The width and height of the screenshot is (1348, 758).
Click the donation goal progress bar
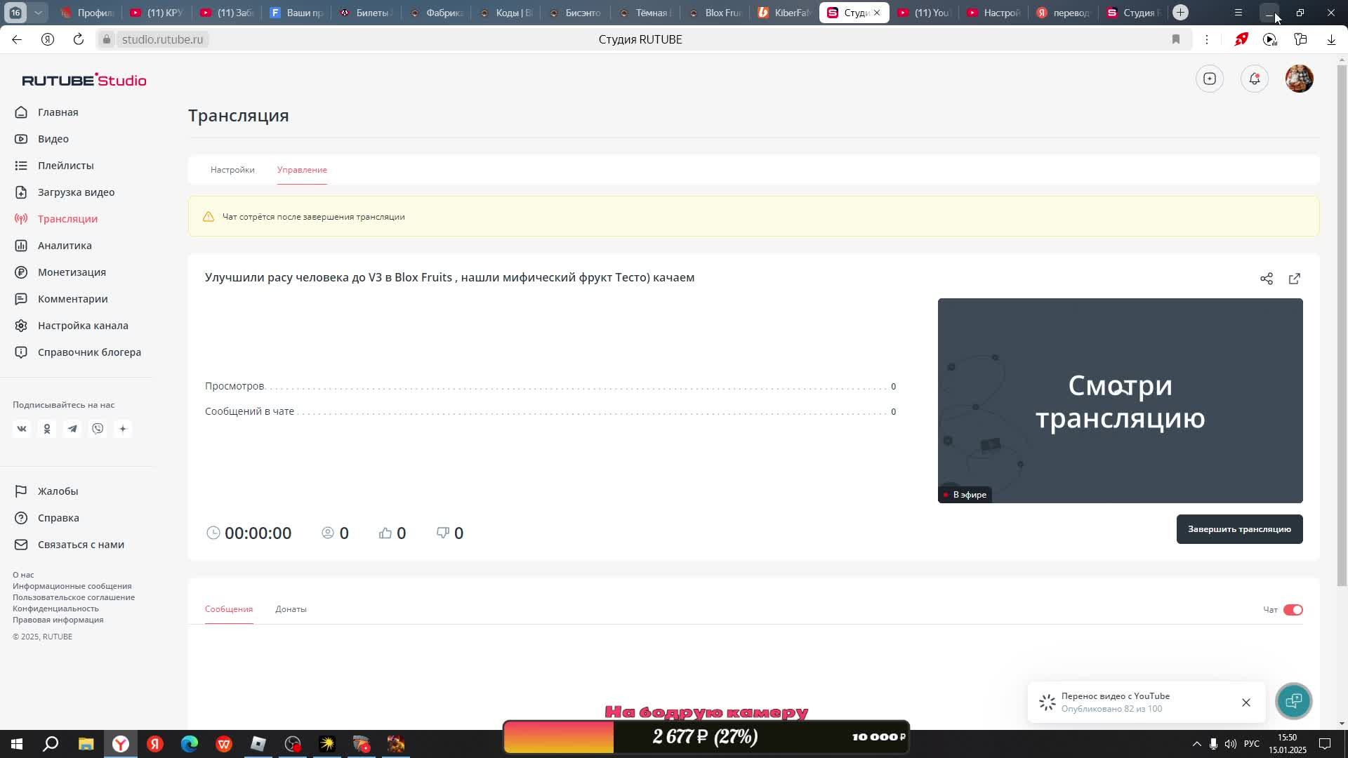pyautogui.click(x=706, y=737)
